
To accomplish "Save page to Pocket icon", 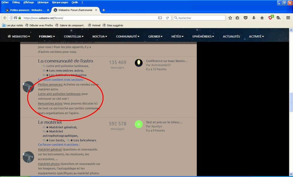I will click(246, 18).
